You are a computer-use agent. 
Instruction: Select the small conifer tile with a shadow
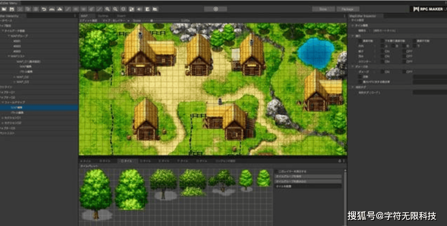tap(245, 180)
